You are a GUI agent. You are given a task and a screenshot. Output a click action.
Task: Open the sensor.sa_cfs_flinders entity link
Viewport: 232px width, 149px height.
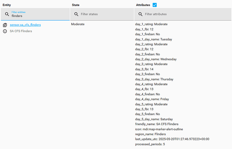tap(25, 25)
